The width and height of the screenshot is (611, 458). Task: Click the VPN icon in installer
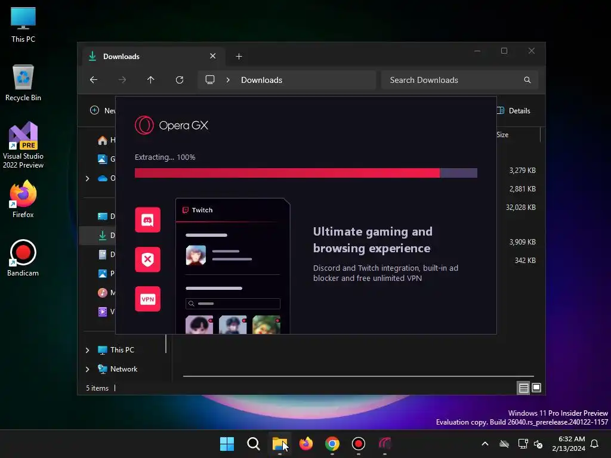(148, 299)
